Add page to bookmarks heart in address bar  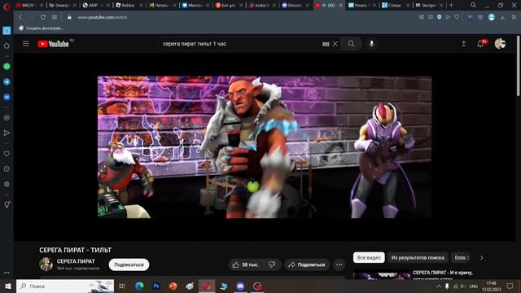click(458, 17)
